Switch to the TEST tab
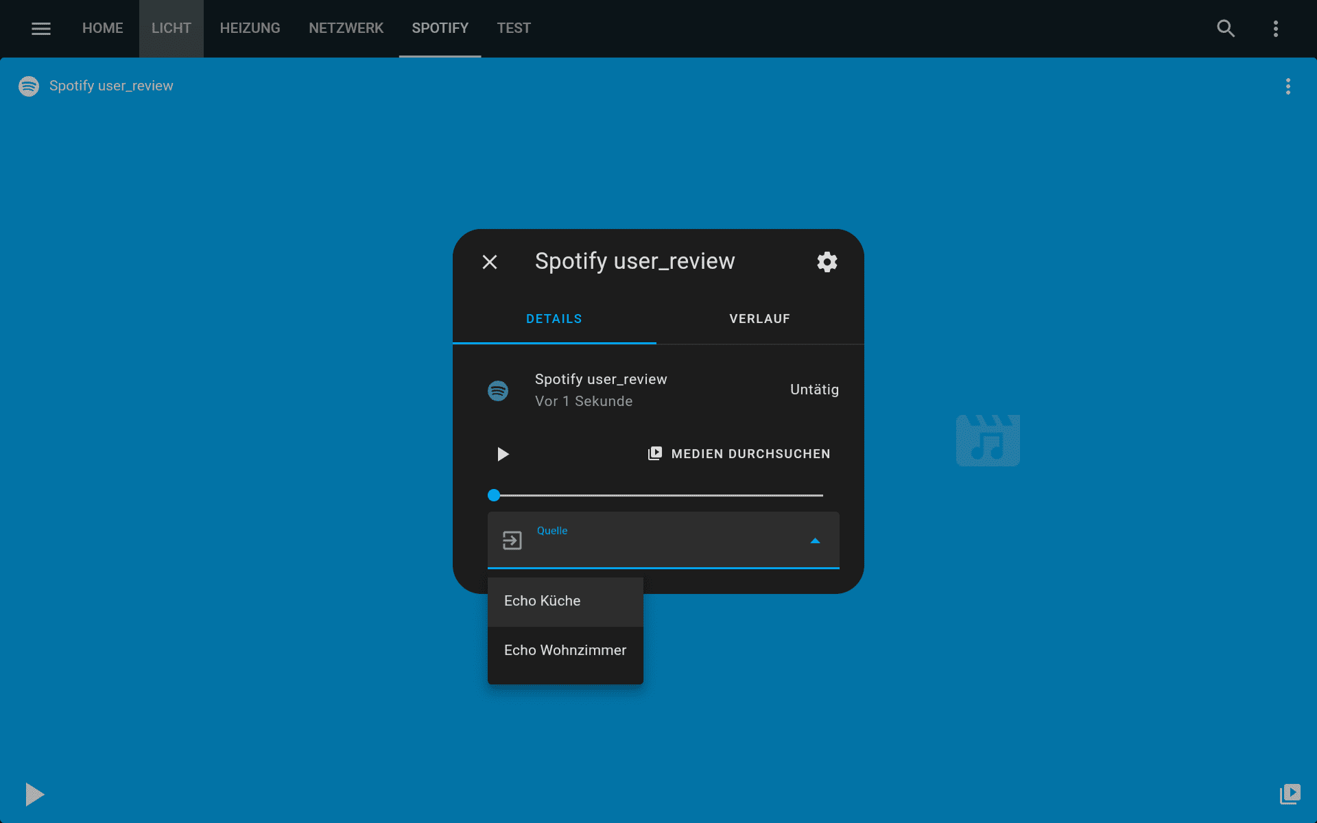Screen dimensions: 1317x823 [514, 28]
